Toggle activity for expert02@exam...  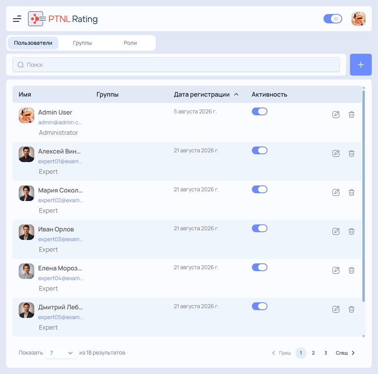[260, 189]
